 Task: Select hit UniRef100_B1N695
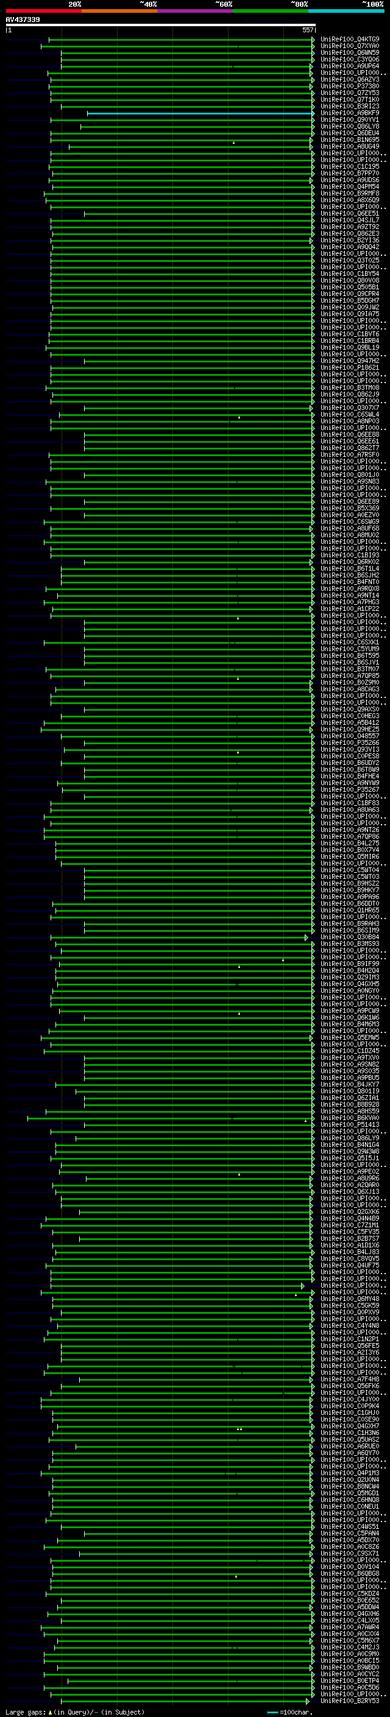tap(350, 140)
